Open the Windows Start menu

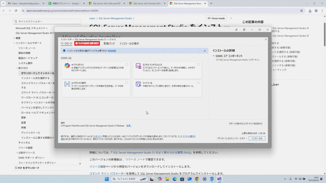click(x=107, y=179)
